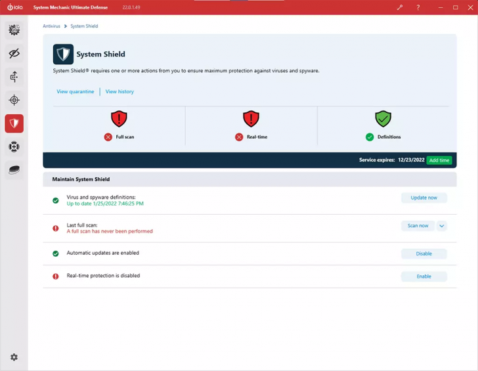478x371 pixels.
Task: Click the Full scan red alert shield
Action: tap(119, 119)
